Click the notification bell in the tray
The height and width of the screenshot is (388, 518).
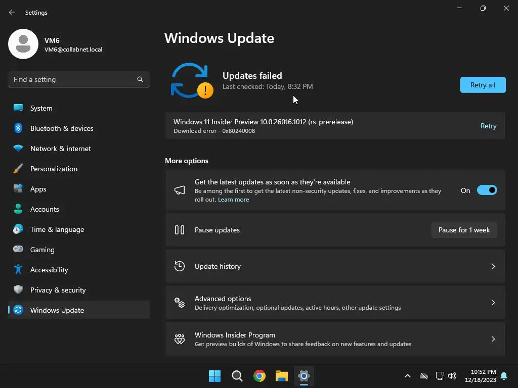pos(504,376)
